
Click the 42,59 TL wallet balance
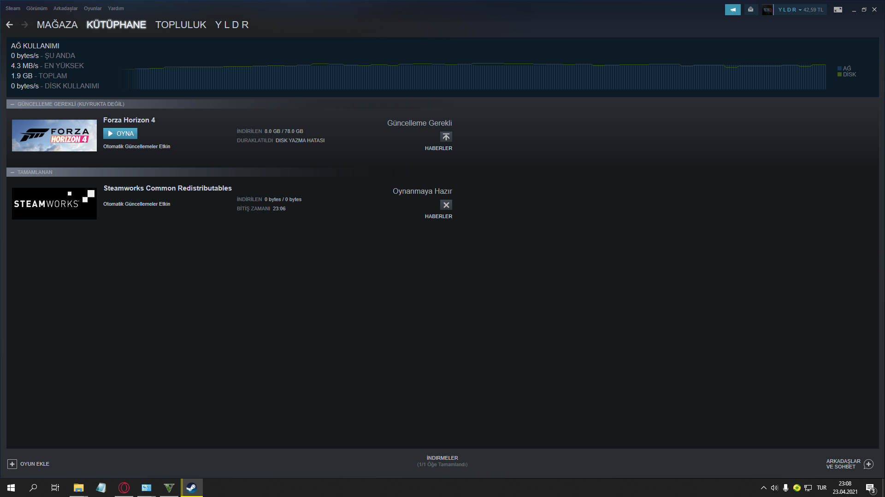pyautogui.click(x=813, y=10)
